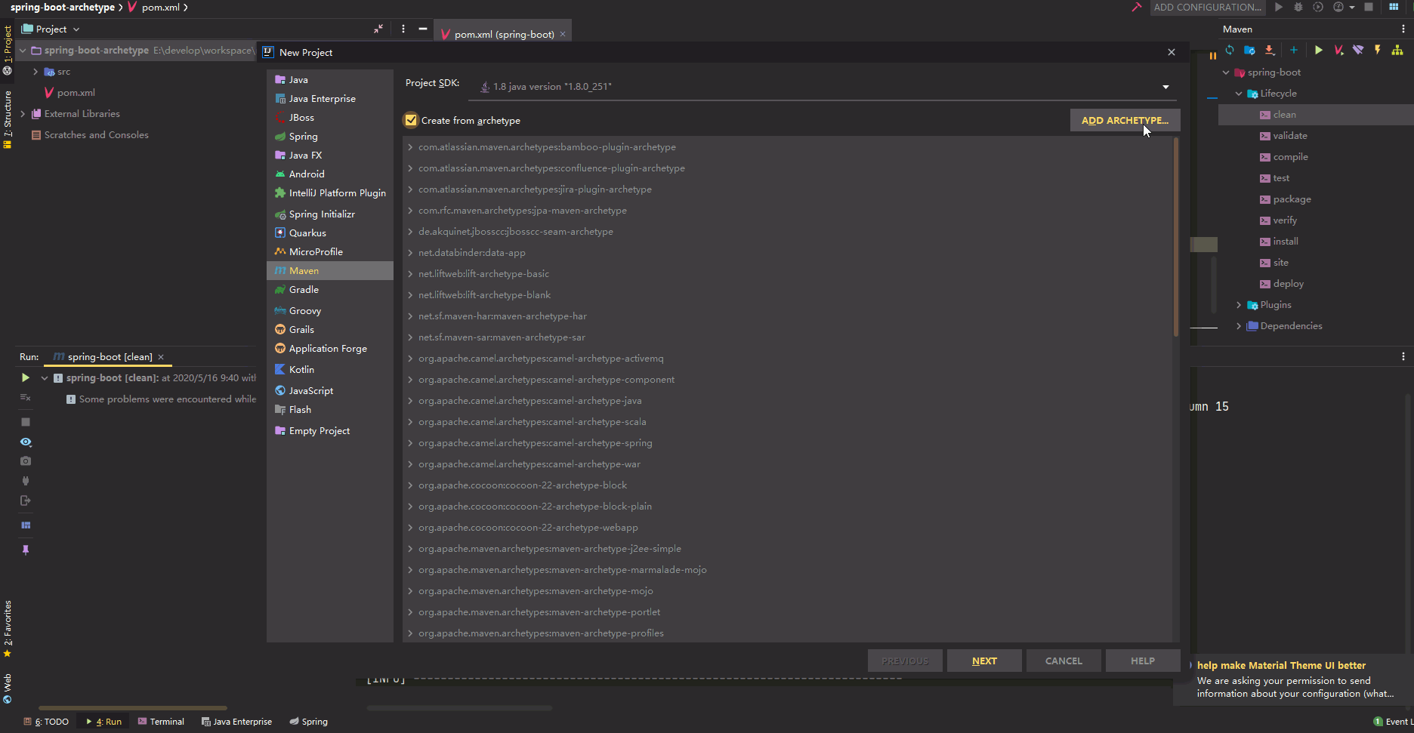Expand bamboo-plugin-archetype entry
This screenshot has height=733, width=1414.
click(x=410, y=147)
